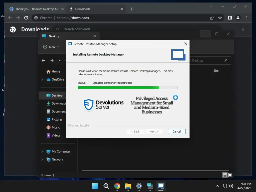The image size is (256, 192).
Task: Expand the Network tree node
Action: coord(42,159)
